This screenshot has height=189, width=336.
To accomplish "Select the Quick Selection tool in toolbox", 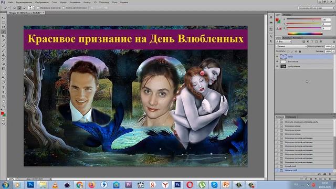I will click(x=3, y=31).
